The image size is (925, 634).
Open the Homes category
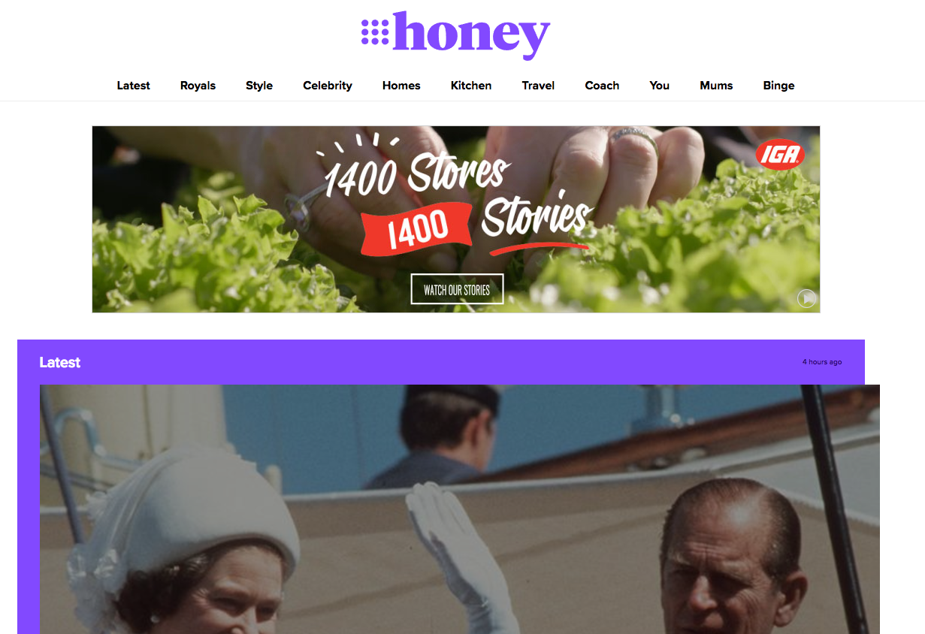pos(401,86)
